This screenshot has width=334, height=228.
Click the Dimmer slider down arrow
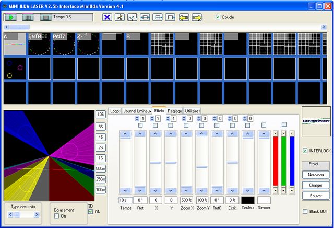coord(264,191)
